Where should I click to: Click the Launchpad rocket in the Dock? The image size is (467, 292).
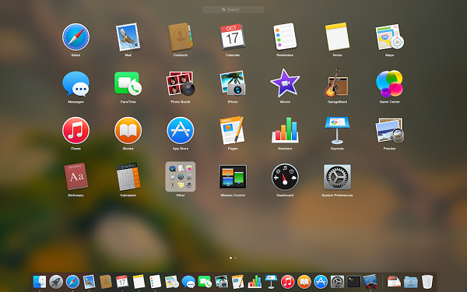(x=56, y=282)
